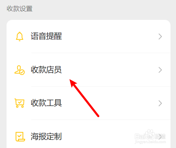Tap empty space in the 收款工具 row
The image size is (176, 148).
(126, 103)
